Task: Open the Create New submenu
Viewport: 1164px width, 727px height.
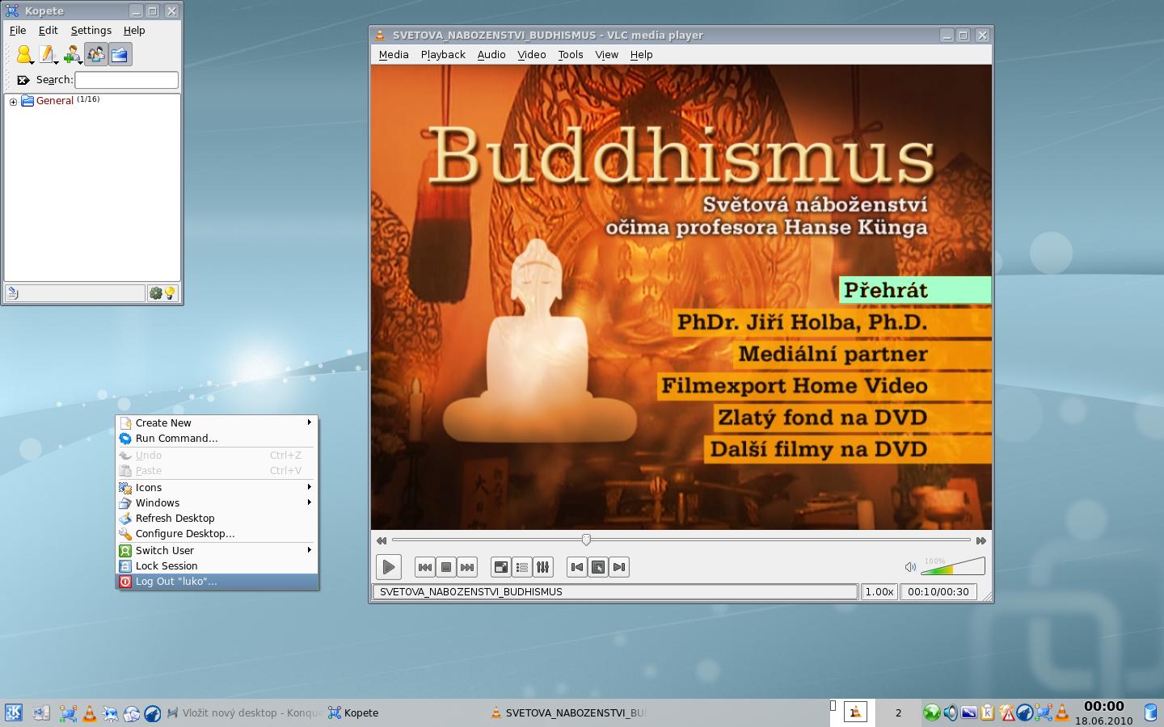Action: point(217,422)
